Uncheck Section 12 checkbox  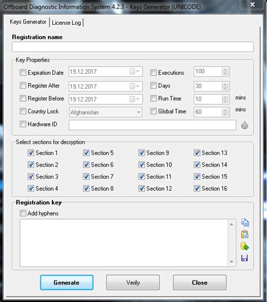click(x=141, y=189)
